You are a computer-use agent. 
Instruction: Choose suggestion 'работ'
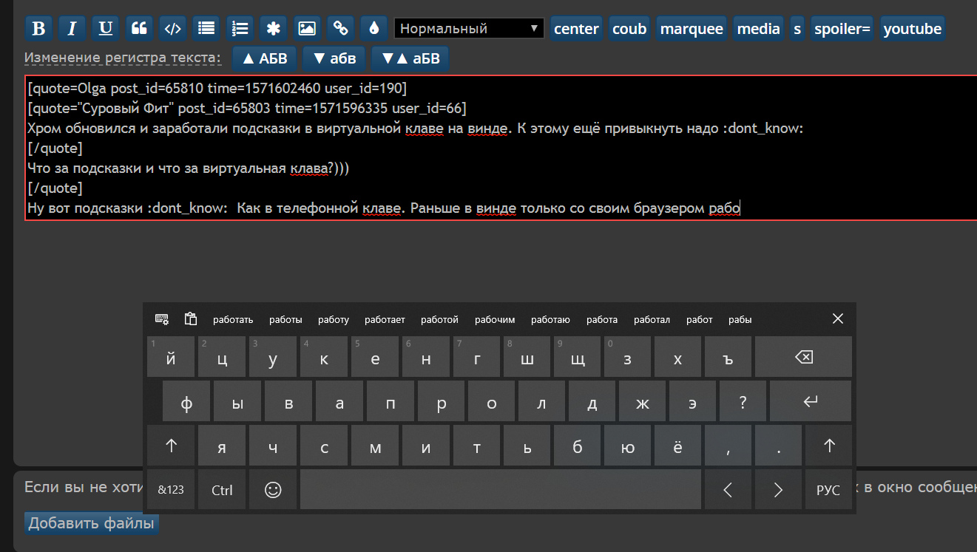pos(700,320)
